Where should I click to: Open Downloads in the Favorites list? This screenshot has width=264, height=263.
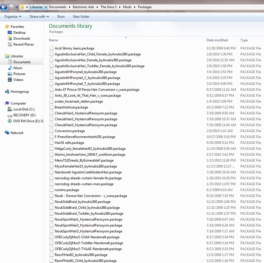coord(19,38)
